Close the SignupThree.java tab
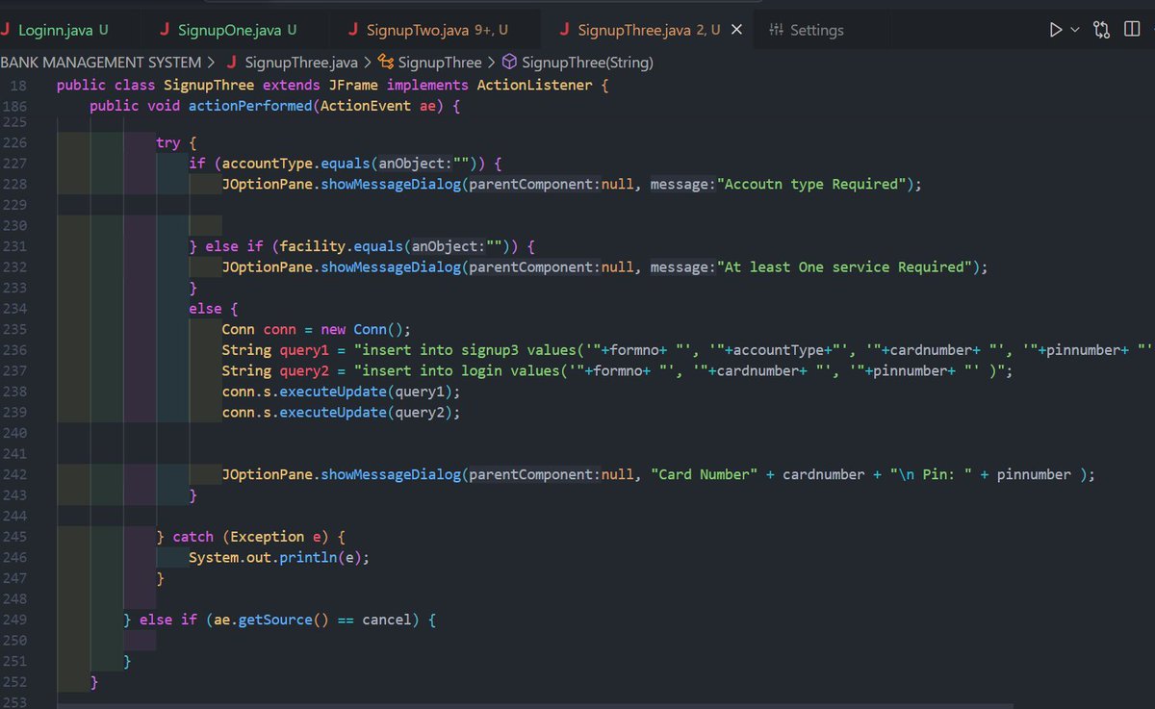Image resolution: width=1155 pixels, height=709 pixels. point(737,30)
